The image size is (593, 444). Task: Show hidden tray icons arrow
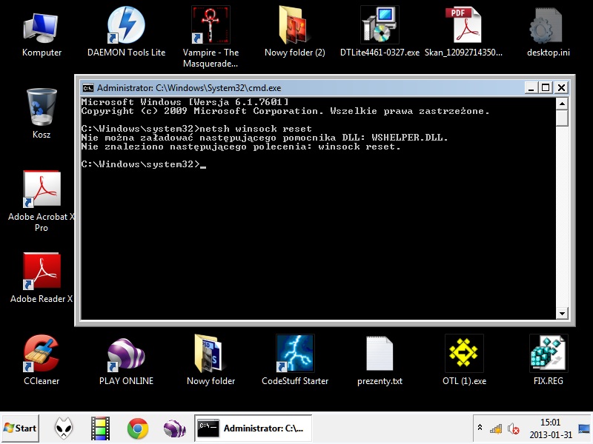pos(480,428)
